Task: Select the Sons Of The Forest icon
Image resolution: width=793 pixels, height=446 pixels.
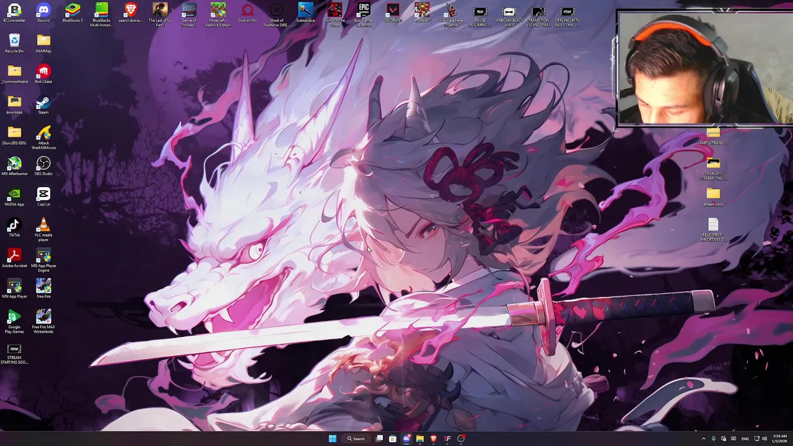Action: 335,15
